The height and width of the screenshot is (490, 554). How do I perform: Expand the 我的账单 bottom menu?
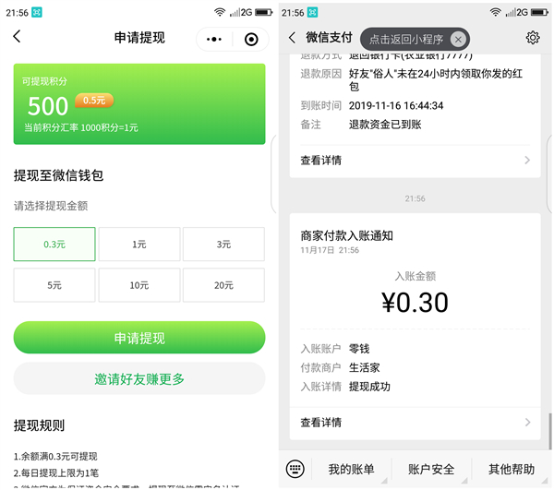click(x=351, y=470)
